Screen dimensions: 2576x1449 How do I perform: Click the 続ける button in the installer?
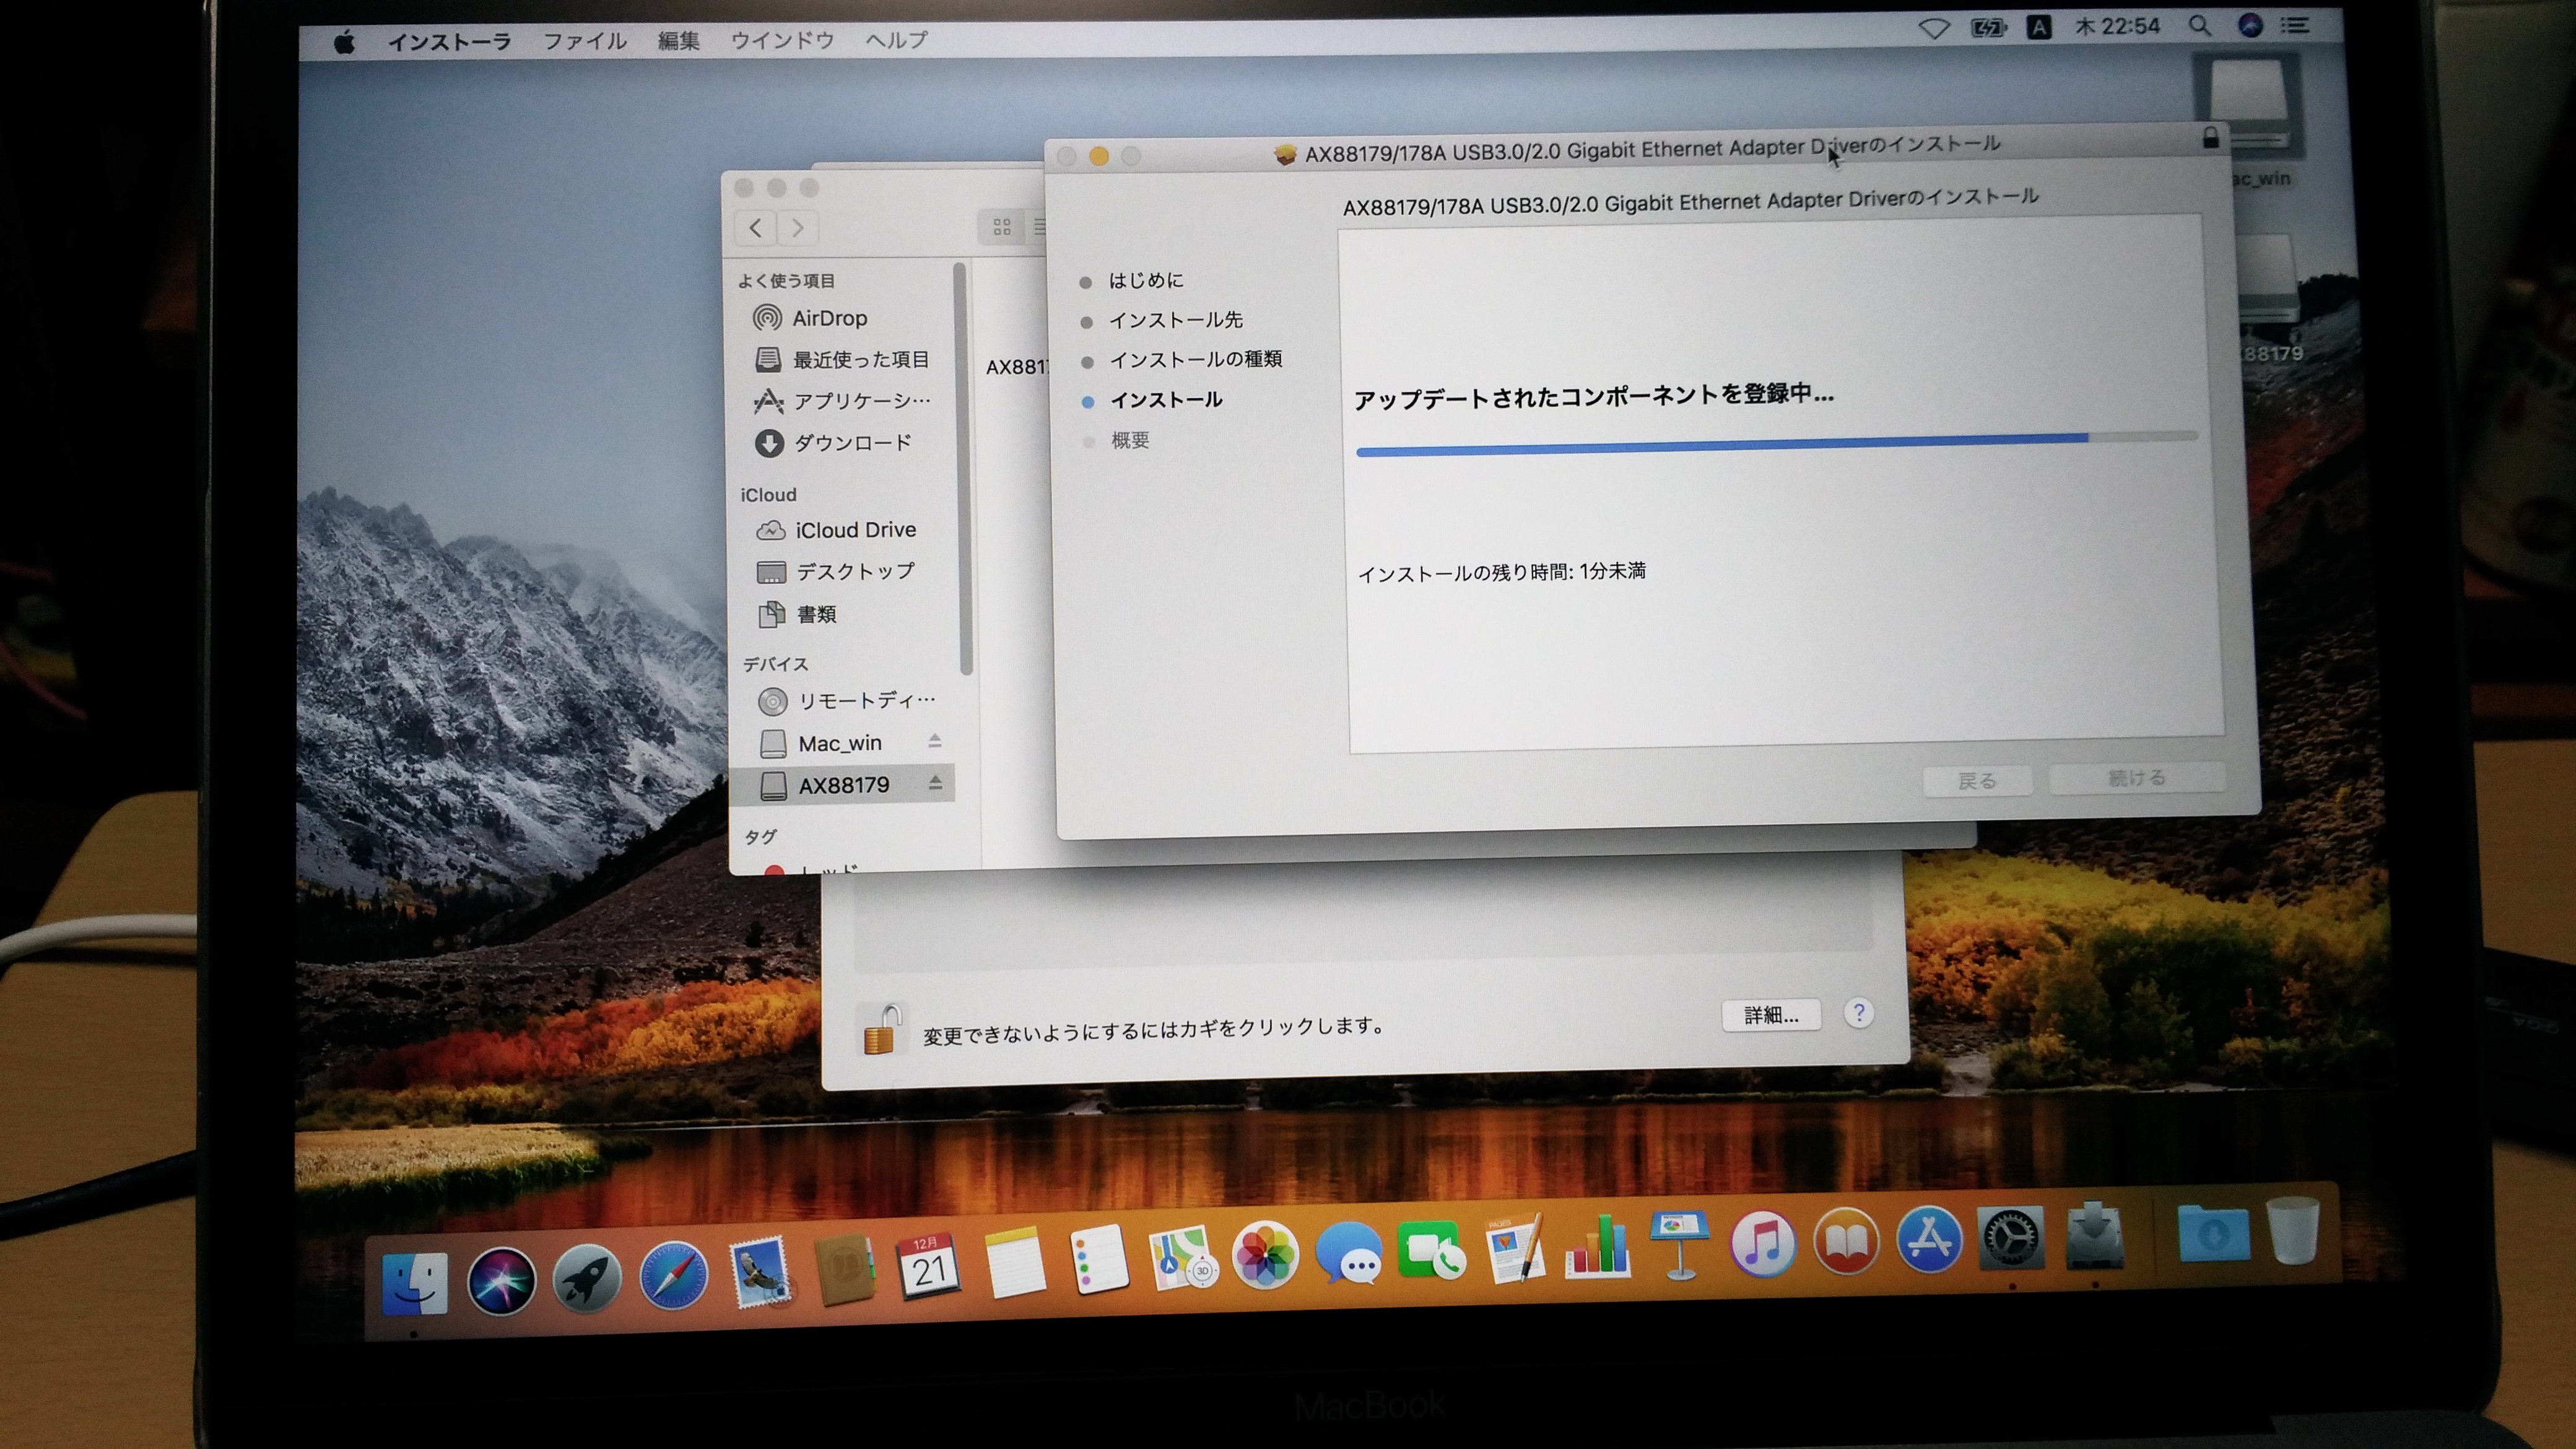[2136, 778]
